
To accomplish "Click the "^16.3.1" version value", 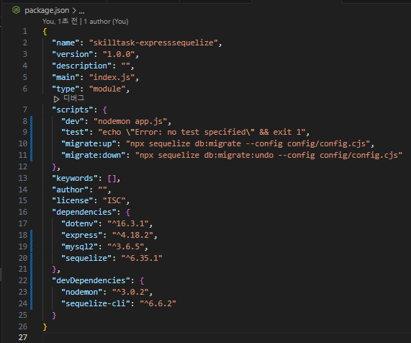I will click(128, 223).
